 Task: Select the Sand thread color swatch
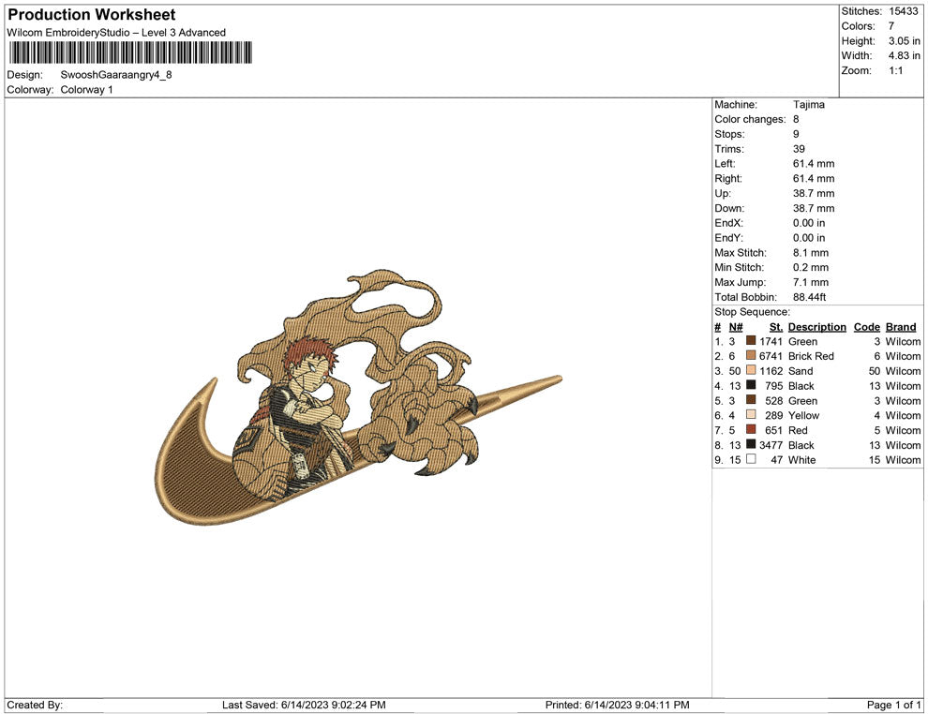751,371
